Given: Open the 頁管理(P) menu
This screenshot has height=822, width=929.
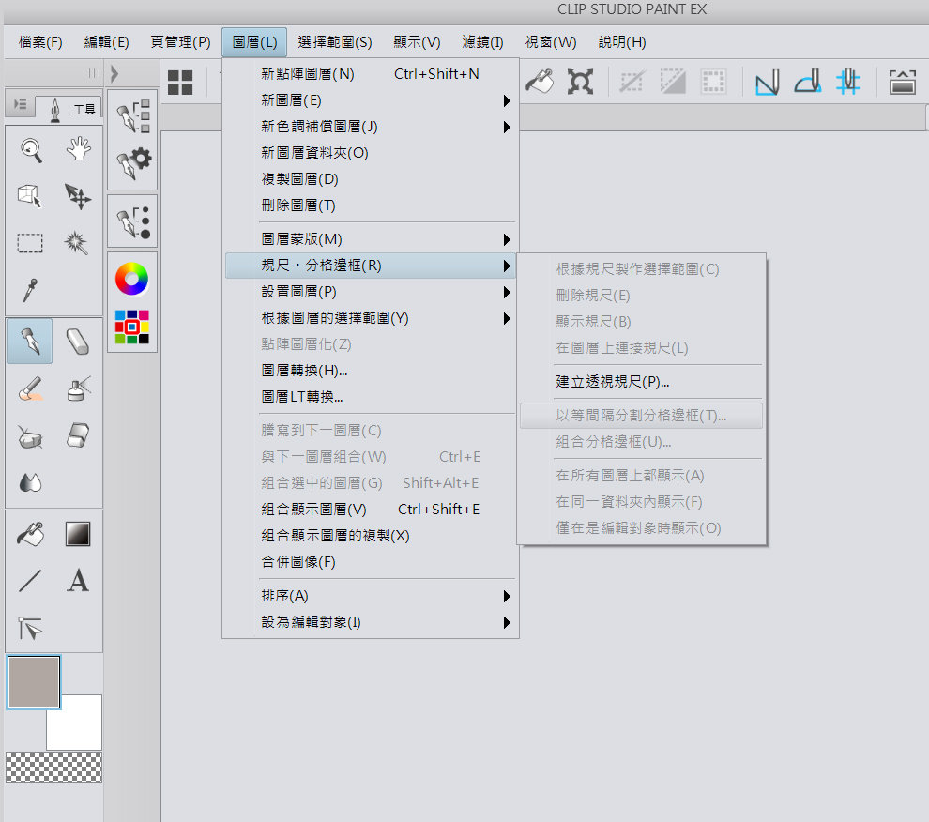Looking at the screenshot, I should click(x=181, y=42).
